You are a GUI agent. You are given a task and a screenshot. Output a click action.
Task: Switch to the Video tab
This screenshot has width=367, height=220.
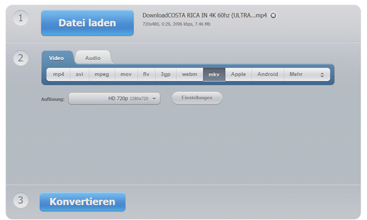tap(56, 58)
